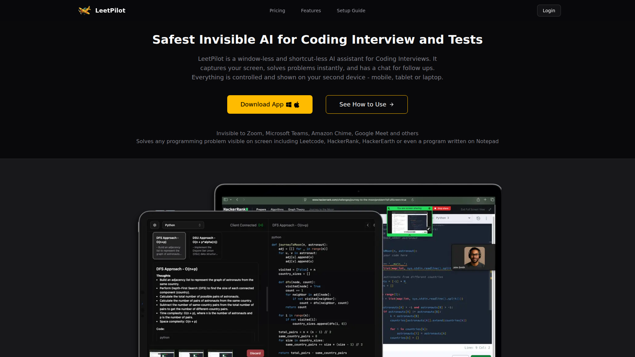635x357 pixels.
Task: Click the reload icon in the address bar
Action: (413, 200)
